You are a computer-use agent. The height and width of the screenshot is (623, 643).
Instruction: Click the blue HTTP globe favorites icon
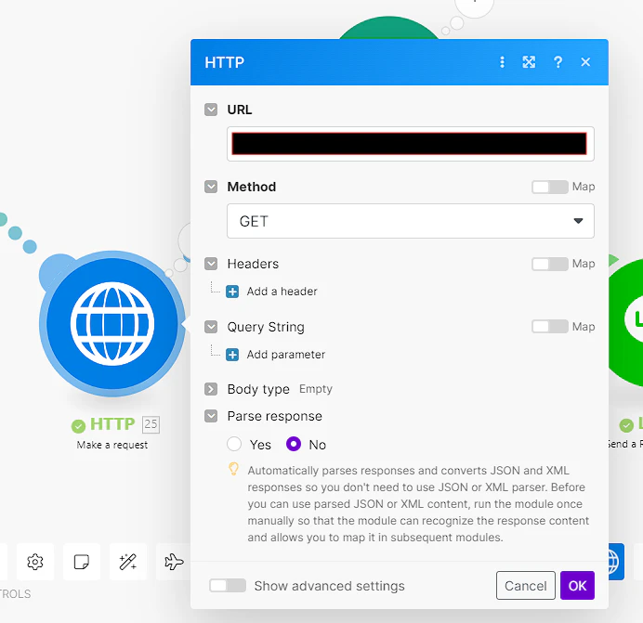tap(616, 562)
